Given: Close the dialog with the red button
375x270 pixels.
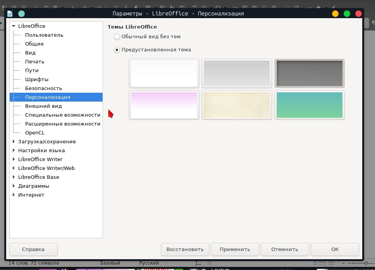Looking at the screenshot, I should [x=358, y=14].
